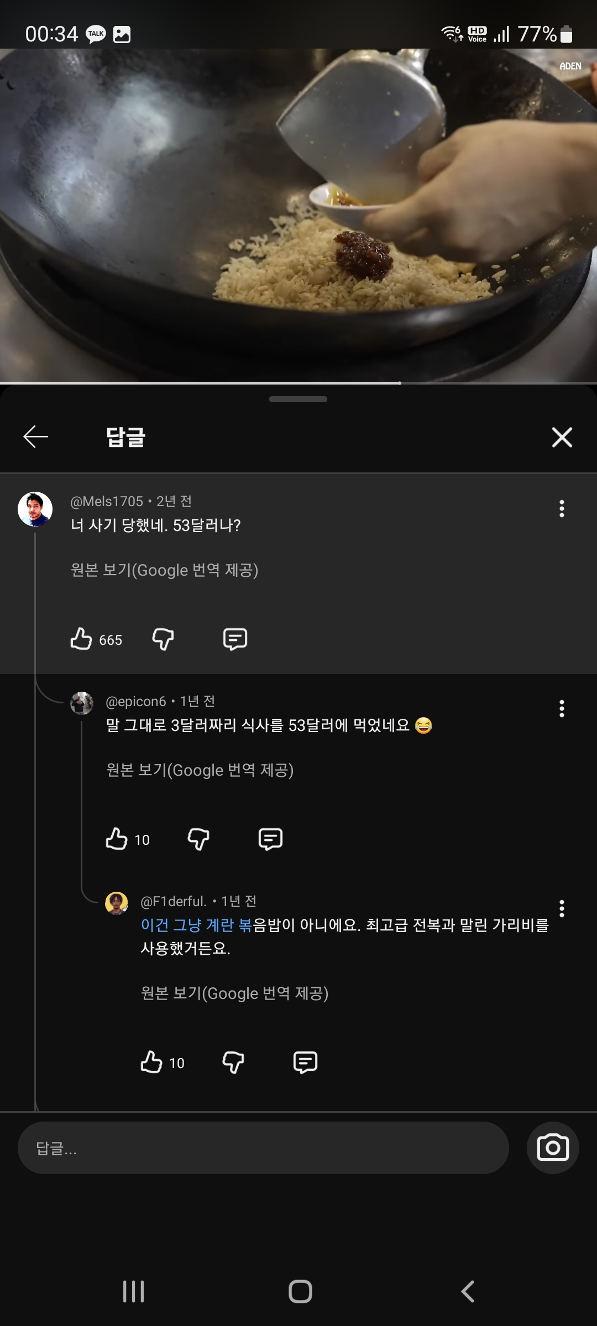
Task: Reply to @Mels1705 via speech-bubble icon
Action: [235, 639]
